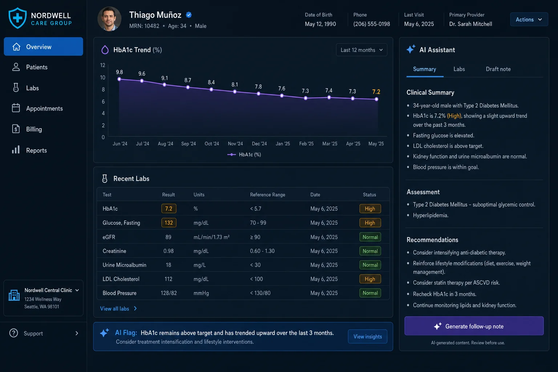Viewport: 558px width, 372px height.
Task: Click the clinic building icon
Action: [14, 295]
